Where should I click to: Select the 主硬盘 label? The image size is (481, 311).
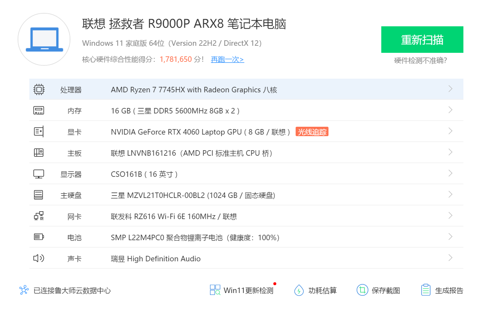click(x=71, y=196)
